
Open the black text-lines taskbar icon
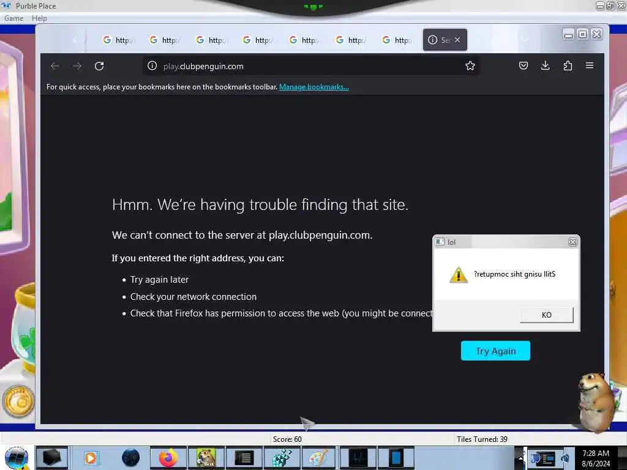(244, 458)
